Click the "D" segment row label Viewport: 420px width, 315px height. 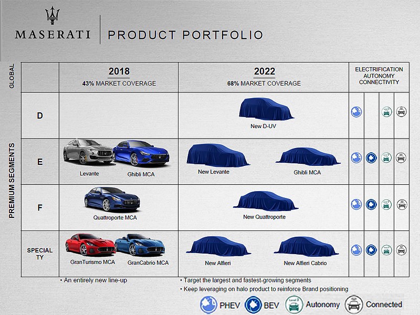pos(40,115)
